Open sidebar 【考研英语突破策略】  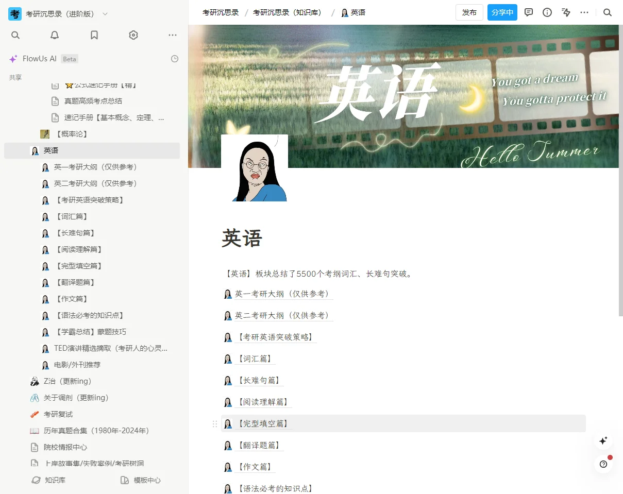coord(90,200)
